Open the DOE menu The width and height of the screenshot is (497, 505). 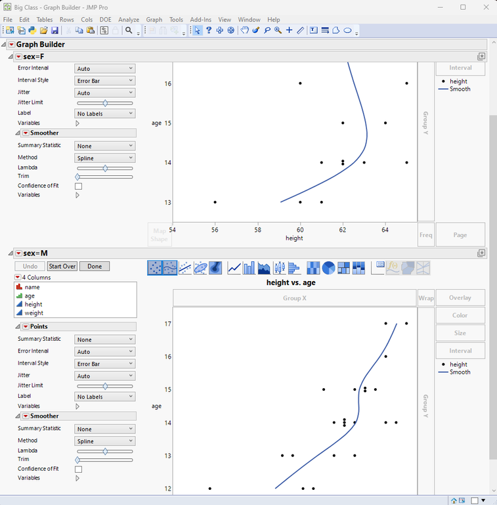click(105, 20)
